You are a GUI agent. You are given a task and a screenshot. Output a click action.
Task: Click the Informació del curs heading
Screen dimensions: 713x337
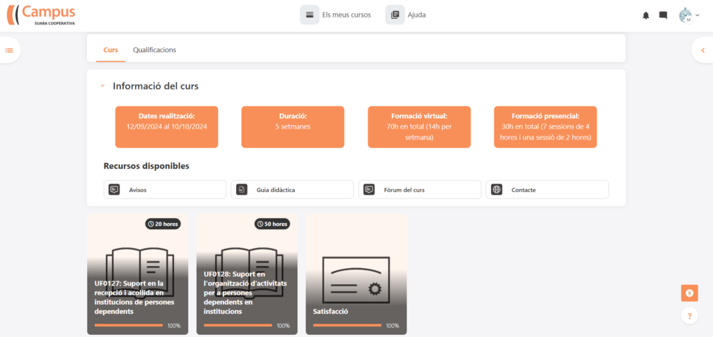pyautogui.click(x=155, y=85)
